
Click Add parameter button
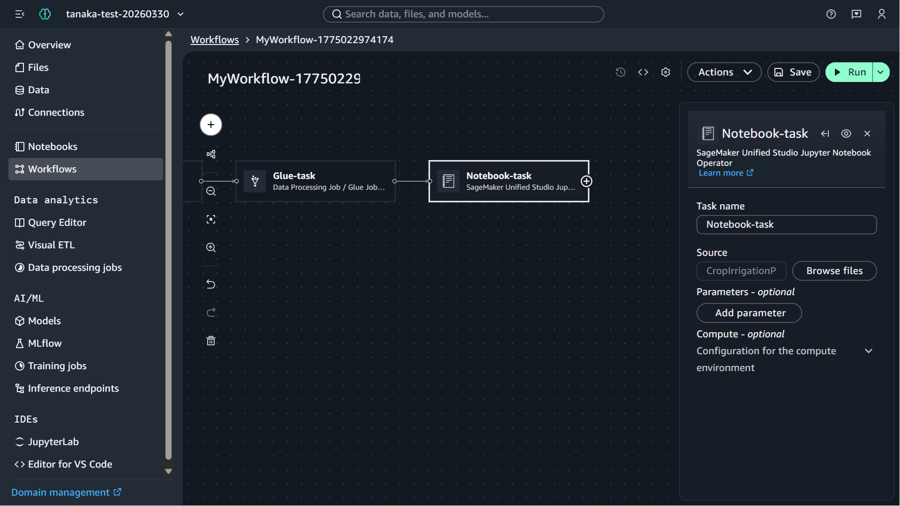[x=749, y=313]
